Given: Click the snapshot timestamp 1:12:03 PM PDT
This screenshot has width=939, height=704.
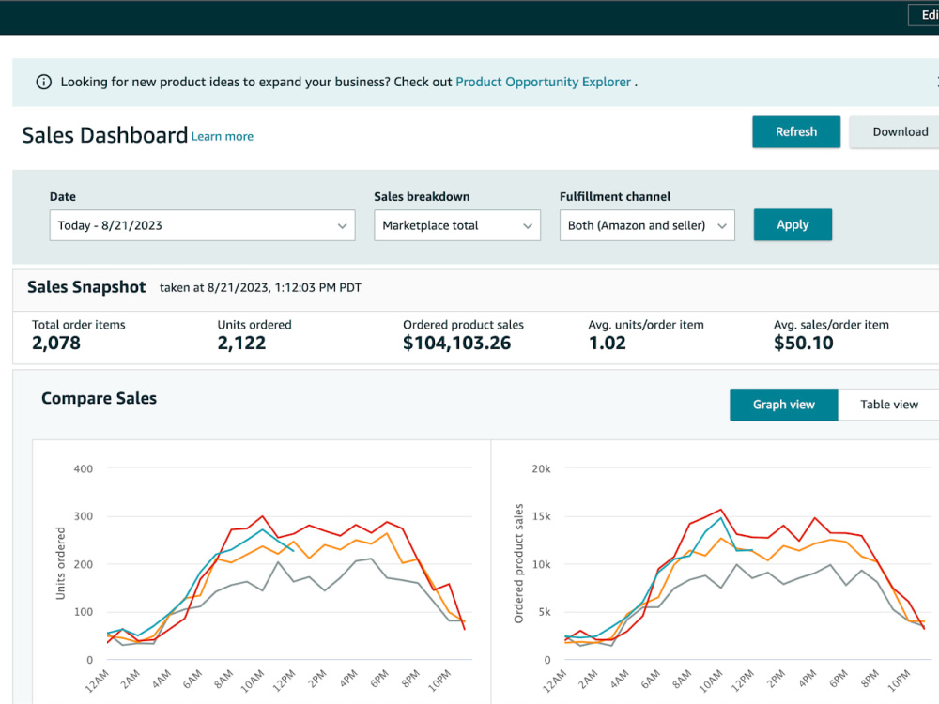Looking at the screenshot, I should (x=318, y=288).
